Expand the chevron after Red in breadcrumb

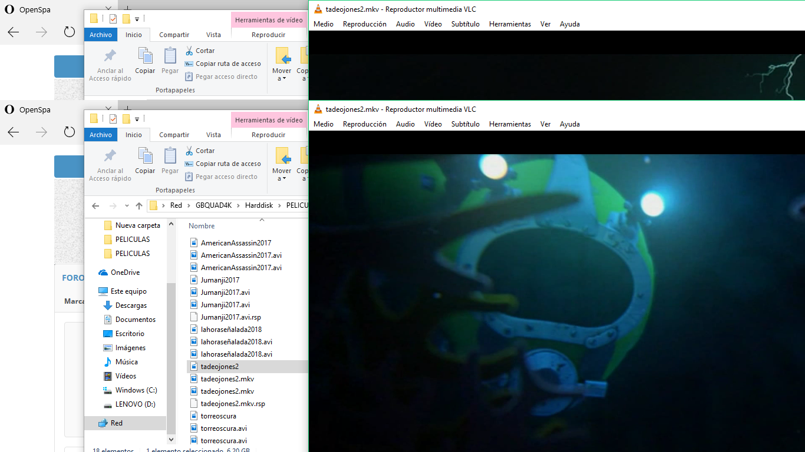pyautogui.click(x=189, y=205)
